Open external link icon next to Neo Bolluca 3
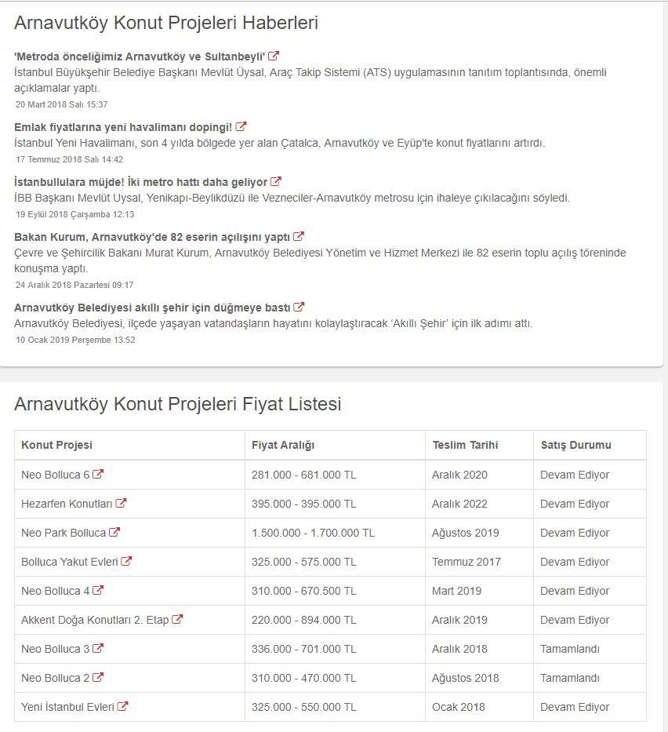Screen dimensions: 668x732 (98, 648)
